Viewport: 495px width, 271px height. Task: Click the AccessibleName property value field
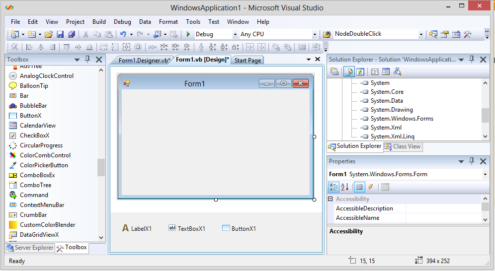(443, 218)
